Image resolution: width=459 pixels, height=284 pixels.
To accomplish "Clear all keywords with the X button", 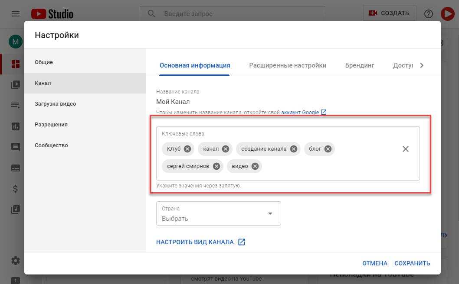I will coord(406,149).
